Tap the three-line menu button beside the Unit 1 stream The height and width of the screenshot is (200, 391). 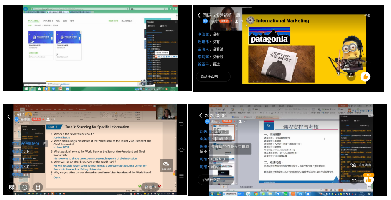pos(181,175)
